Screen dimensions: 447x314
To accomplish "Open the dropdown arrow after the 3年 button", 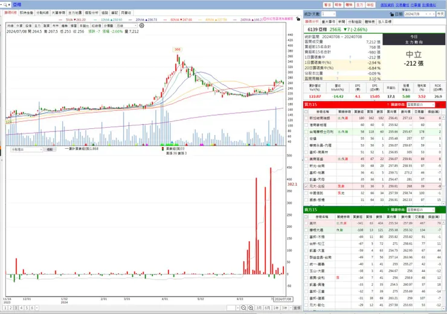I will (291, 308).
